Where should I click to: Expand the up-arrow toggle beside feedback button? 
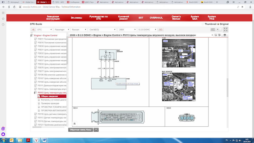96,130
